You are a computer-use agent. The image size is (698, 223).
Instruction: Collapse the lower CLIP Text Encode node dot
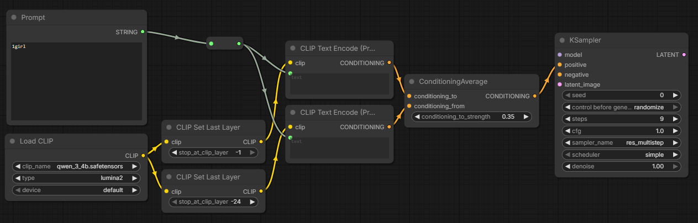pos(293,112)
